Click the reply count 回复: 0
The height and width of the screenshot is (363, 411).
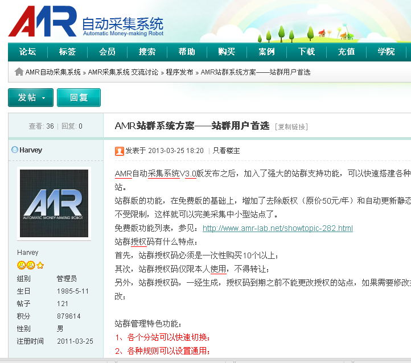[72, 126]
